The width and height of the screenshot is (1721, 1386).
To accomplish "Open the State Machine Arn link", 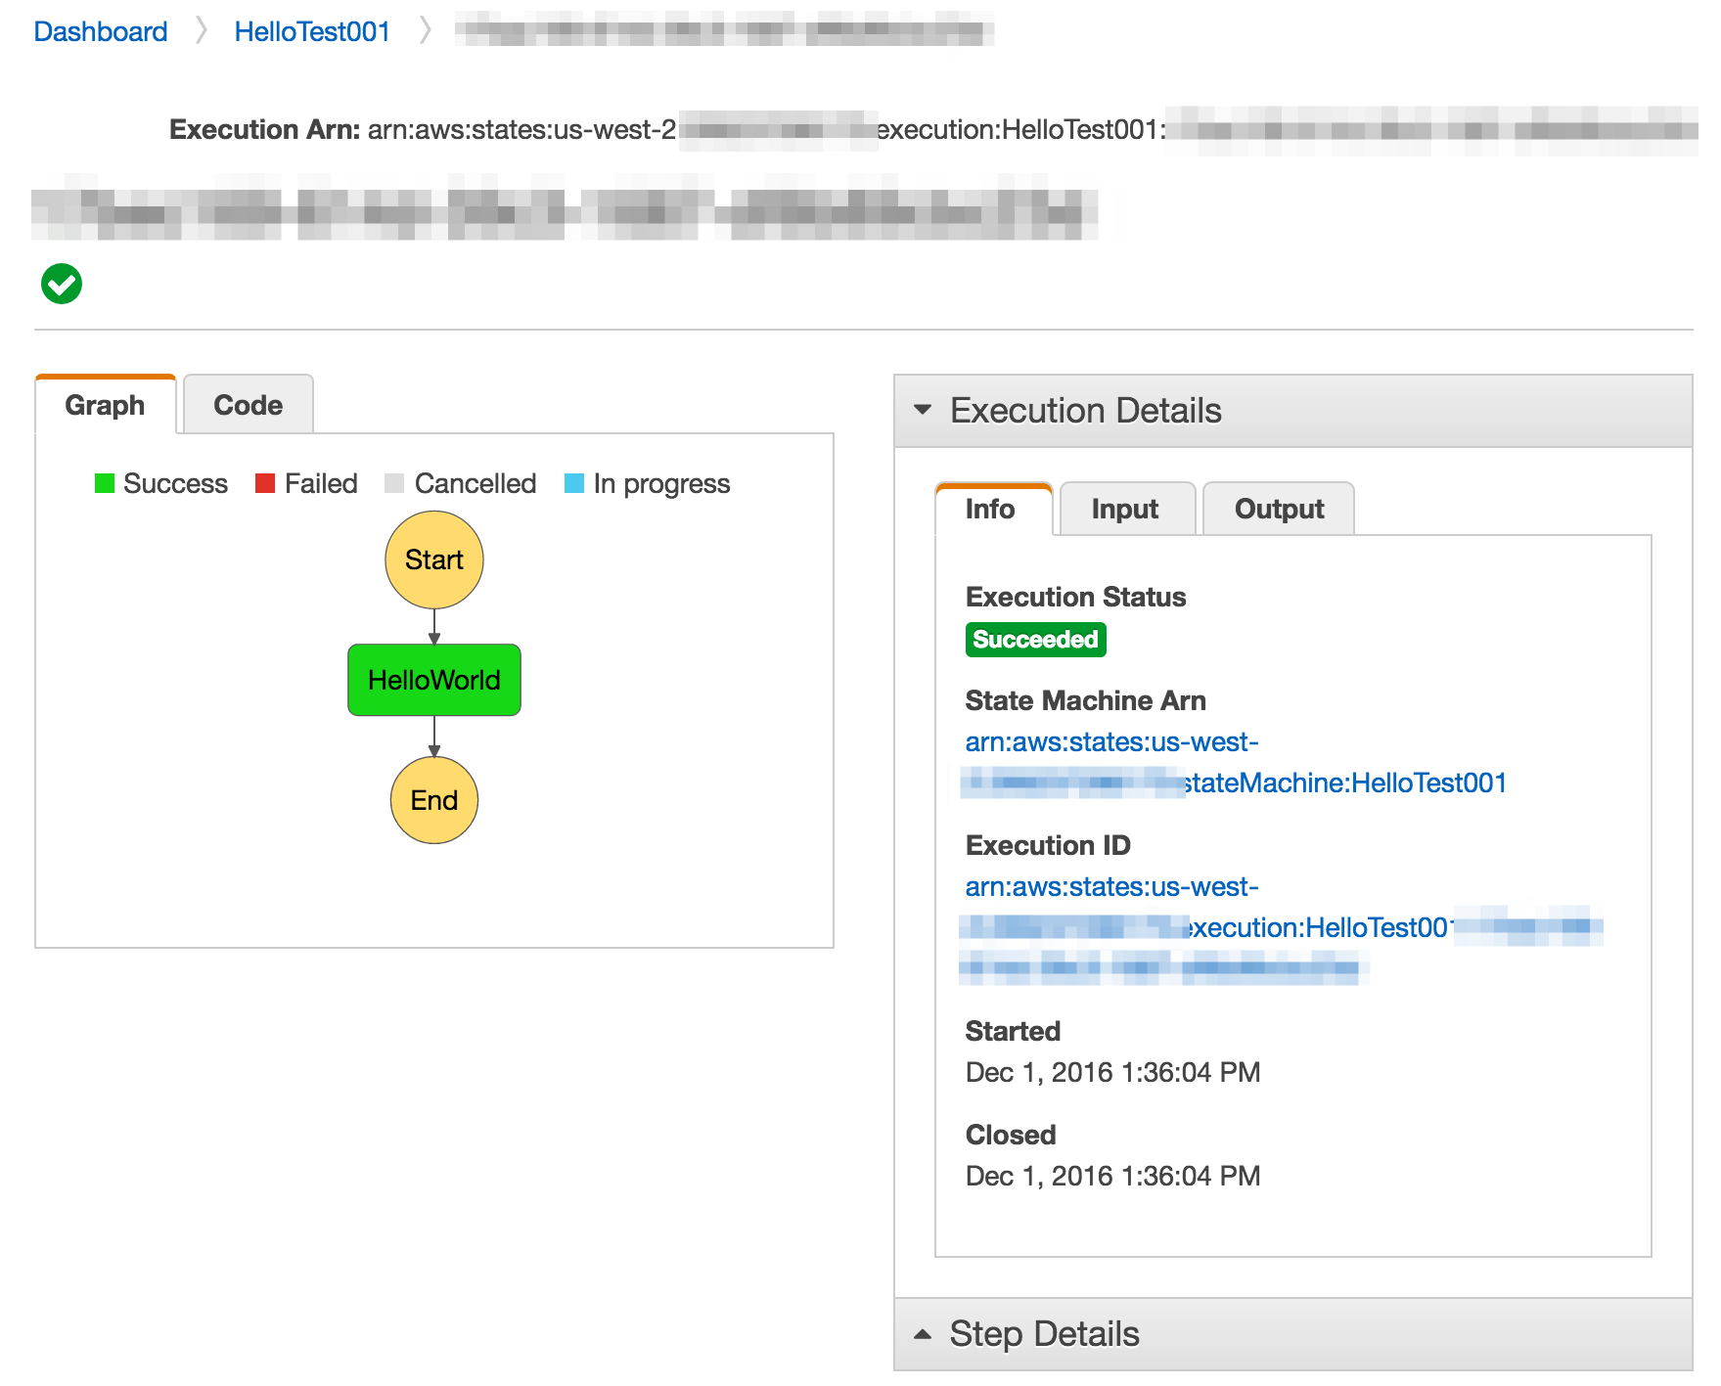I will pos(1344,782).
